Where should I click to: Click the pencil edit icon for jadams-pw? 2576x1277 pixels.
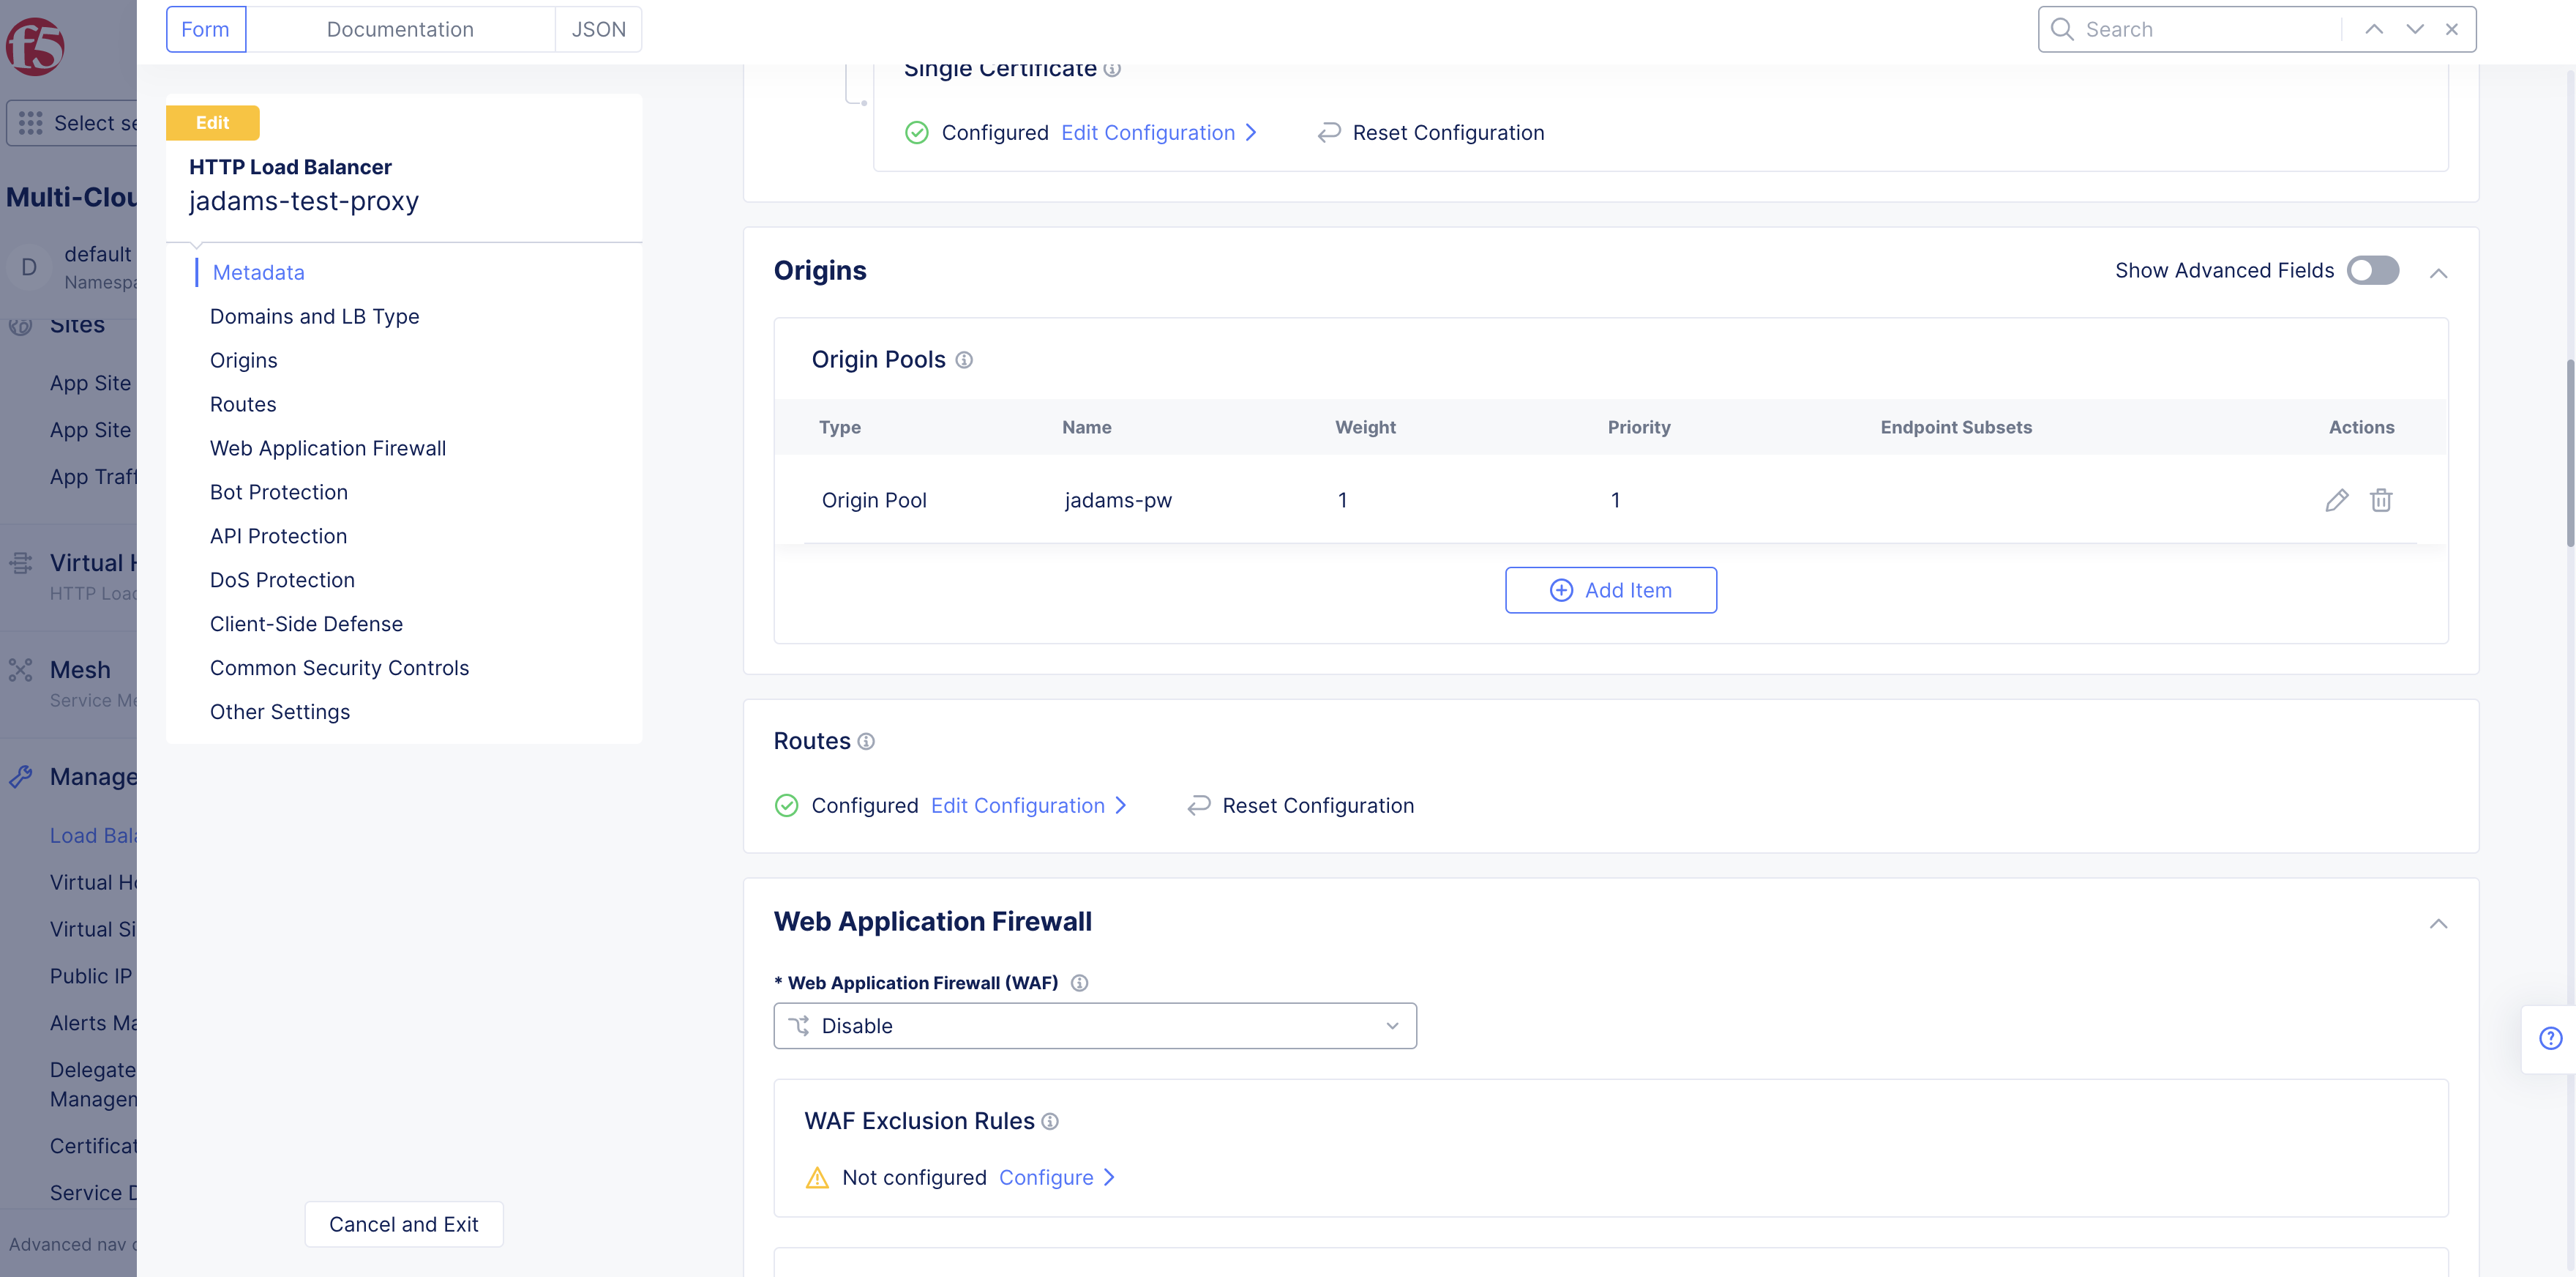(2336, 500)
